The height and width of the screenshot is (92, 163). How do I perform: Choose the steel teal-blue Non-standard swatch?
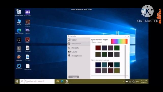pyautogui.click(x=104, y=65)
